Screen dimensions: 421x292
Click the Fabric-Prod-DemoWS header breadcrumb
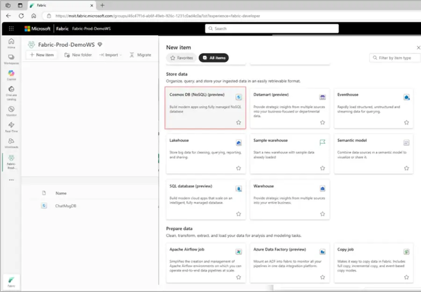tap(91, 28)
